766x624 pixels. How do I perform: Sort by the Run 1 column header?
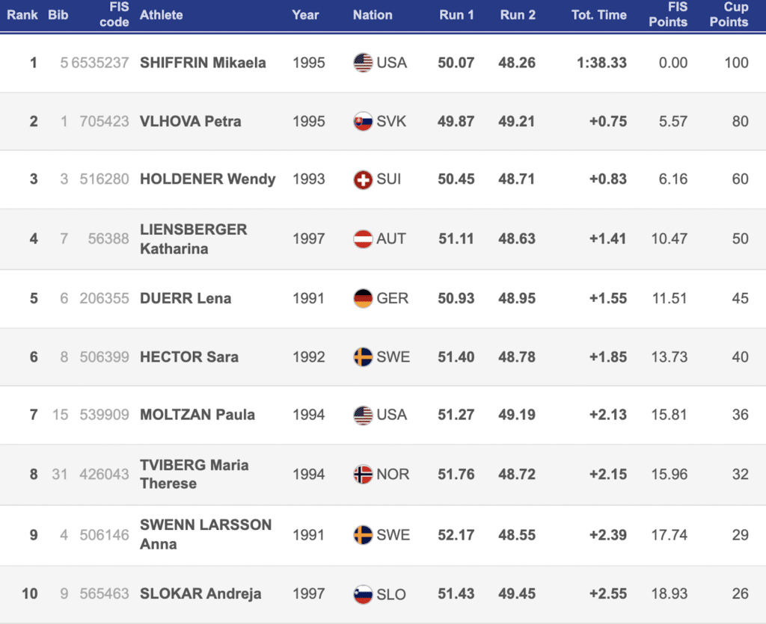click(456, 15)
